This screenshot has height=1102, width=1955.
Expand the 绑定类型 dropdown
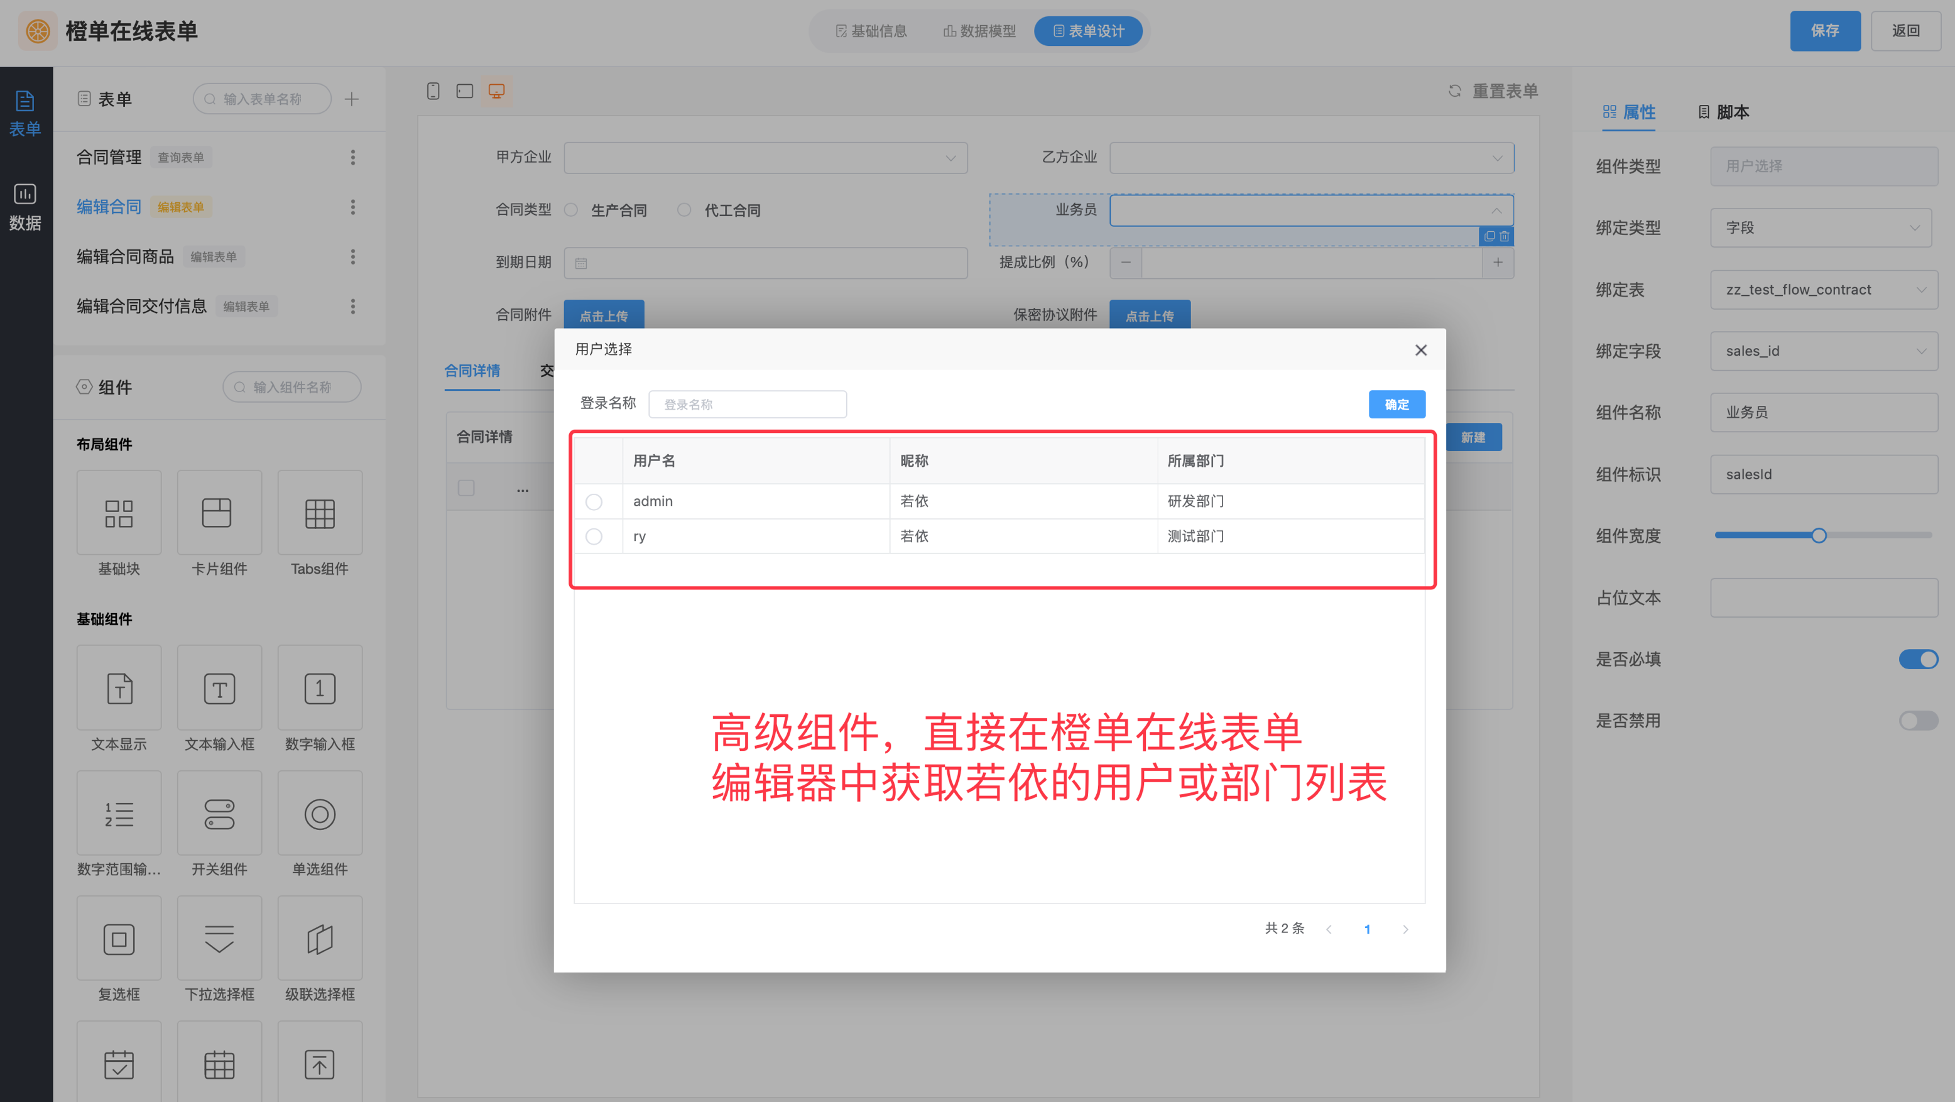[1821, 227]
